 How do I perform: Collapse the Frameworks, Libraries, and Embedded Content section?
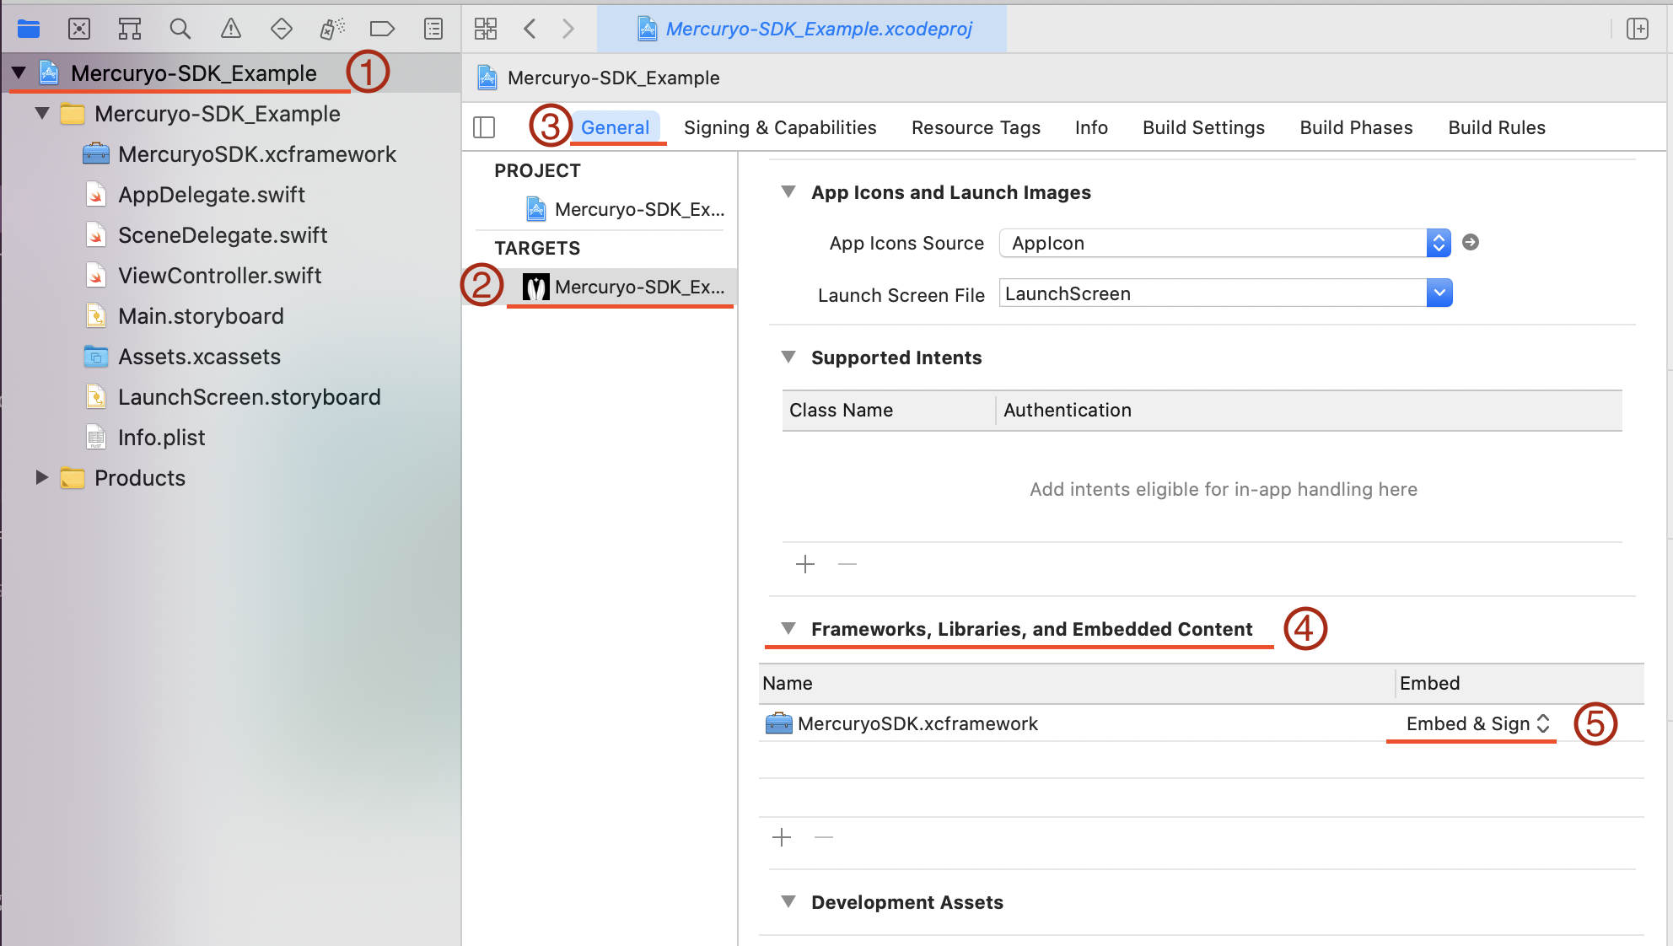pyautogui.click(x=788, y=629)
